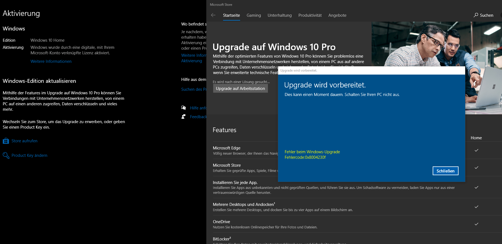502x244 pixels.
Task: Click the Upgrade auf Windows 10 Pro heading
Action: tap(274, 47)
